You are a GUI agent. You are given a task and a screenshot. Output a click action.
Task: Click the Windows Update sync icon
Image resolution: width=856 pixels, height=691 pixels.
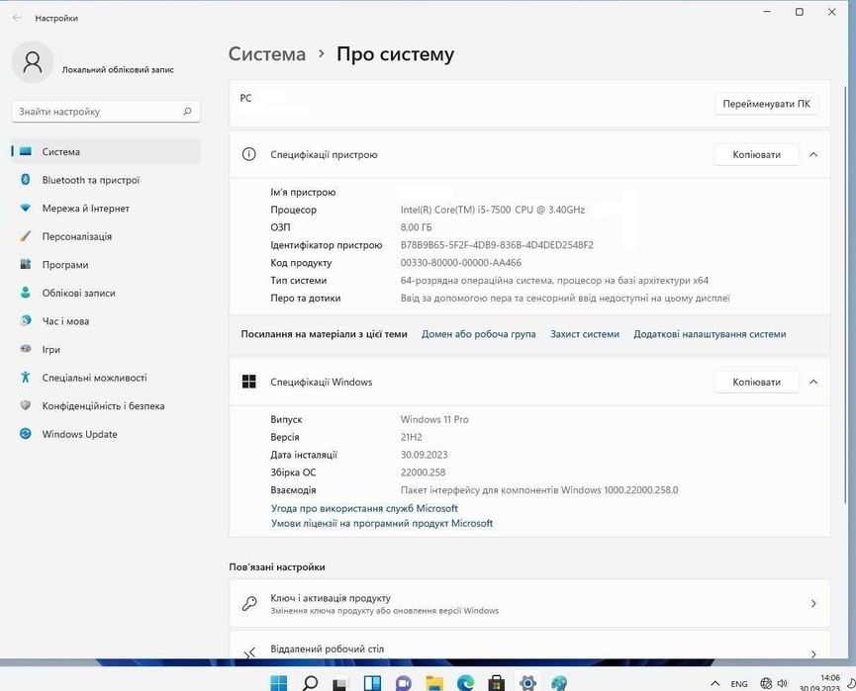tap(25, 434)
